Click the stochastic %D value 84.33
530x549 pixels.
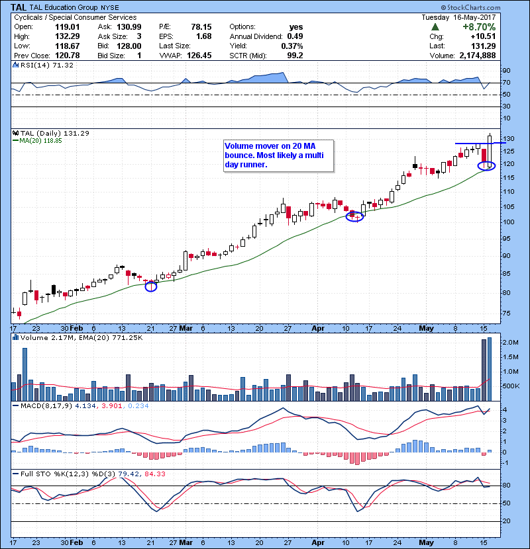point(154,474)
